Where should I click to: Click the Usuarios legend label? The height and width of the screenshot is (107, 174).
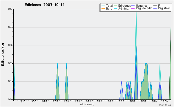(x=142, y=5)
